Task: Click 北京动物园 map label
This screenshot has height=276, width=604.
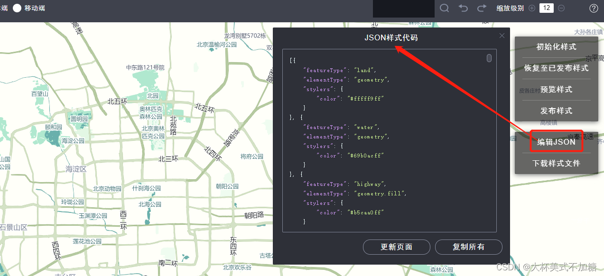Action: [x=107, y=189]
